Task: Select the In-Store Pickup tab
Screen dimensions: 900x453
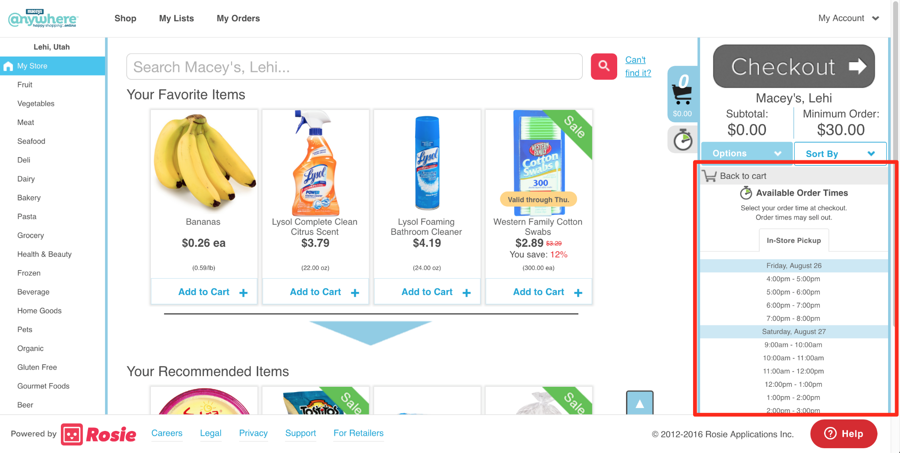Action: pyautogui.click(x=794, y=241)
